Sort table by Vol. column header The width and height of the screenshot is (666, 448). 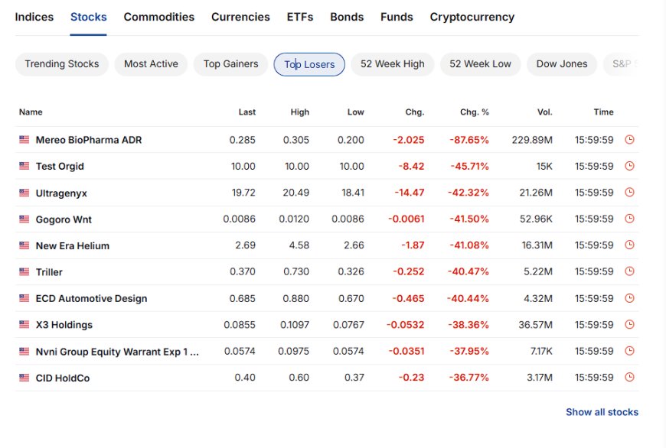(x=545, y=112)
